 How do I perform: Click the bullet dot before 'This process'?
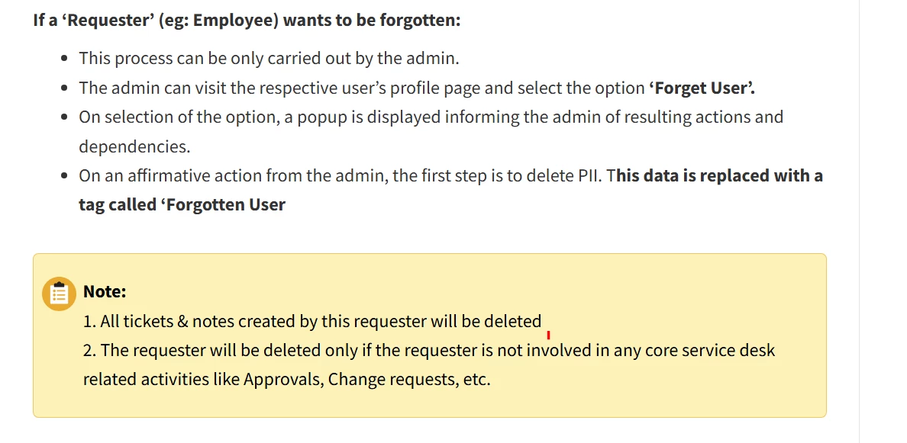tap(66, 59)
